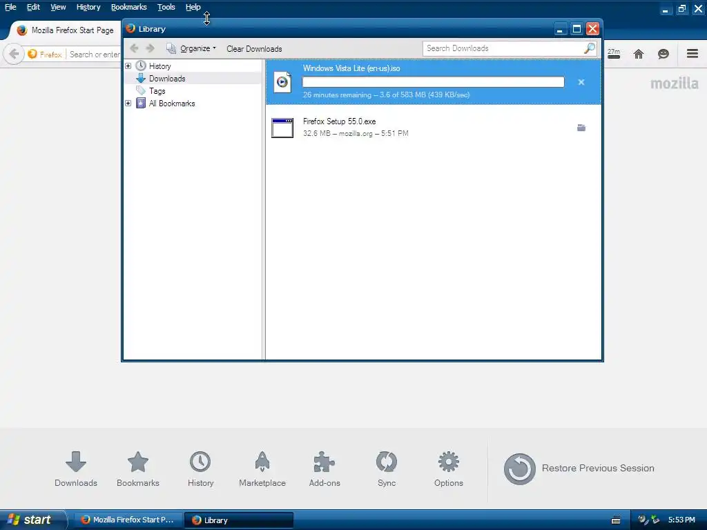Open Marketplace from the start page shortcuts

pos(262,469)
